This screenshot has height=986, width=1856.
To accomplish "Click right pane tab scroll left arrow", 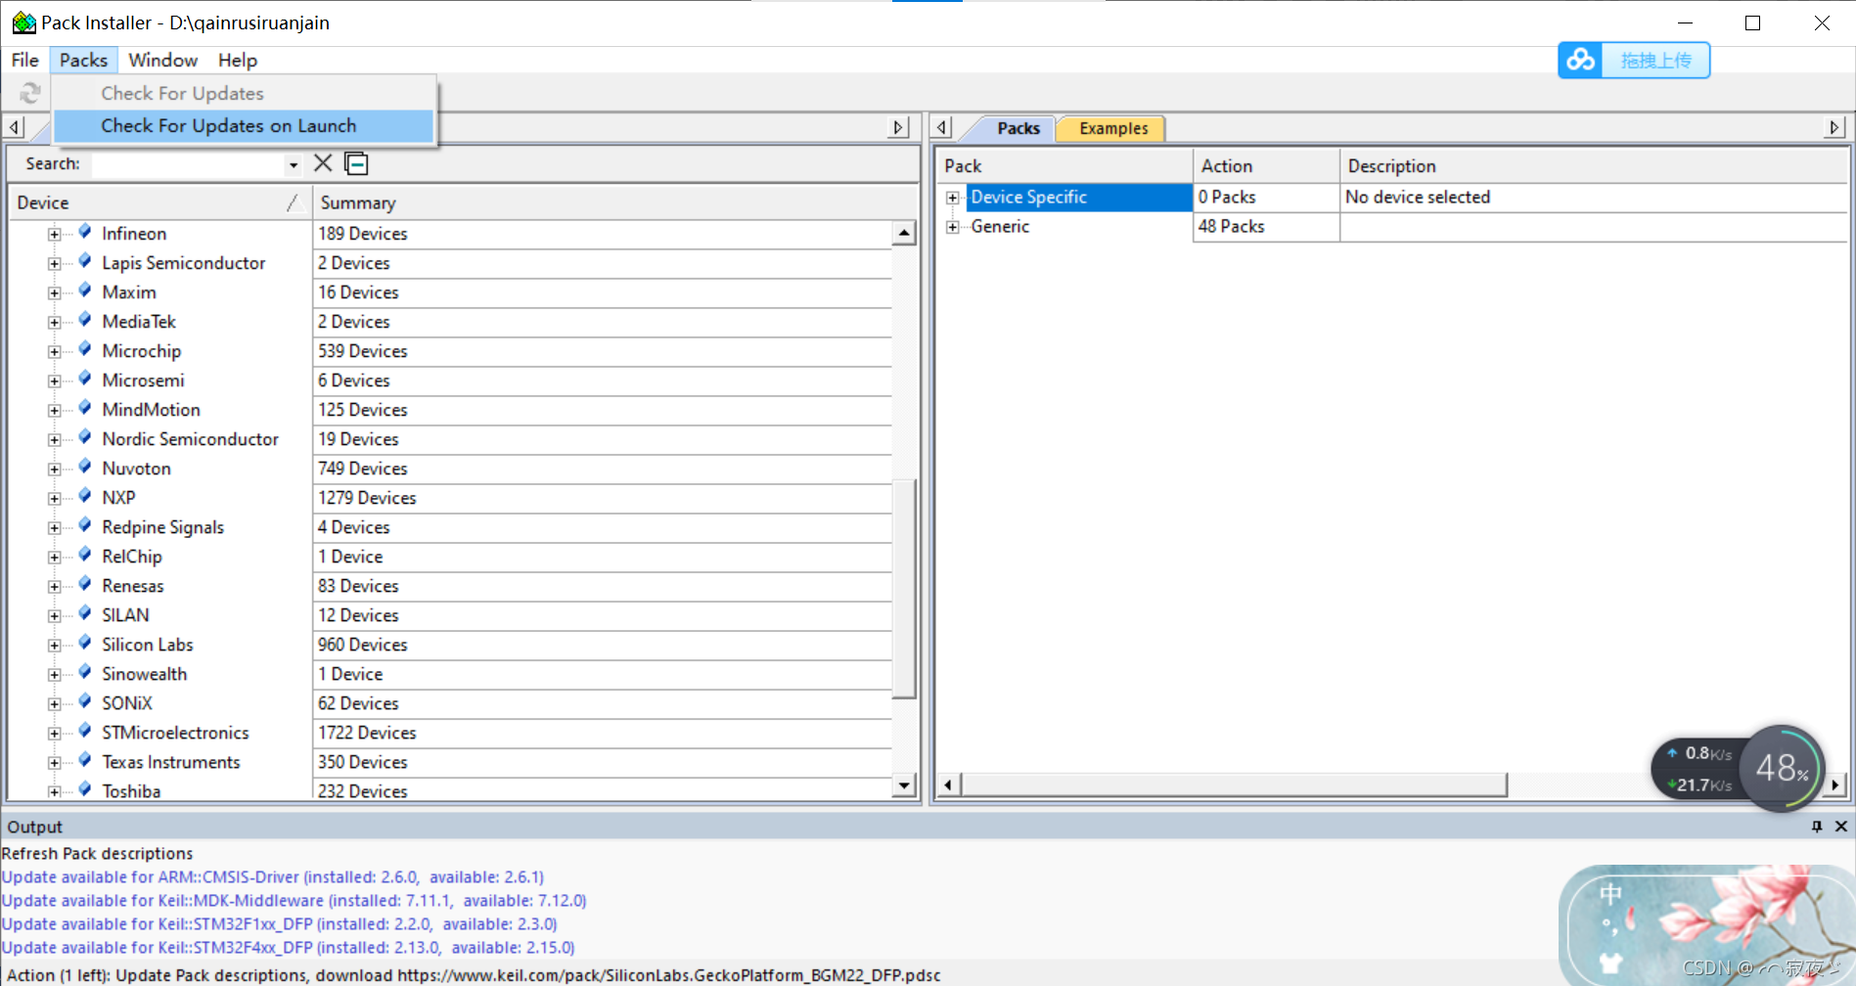I will [x=942, y=127].
